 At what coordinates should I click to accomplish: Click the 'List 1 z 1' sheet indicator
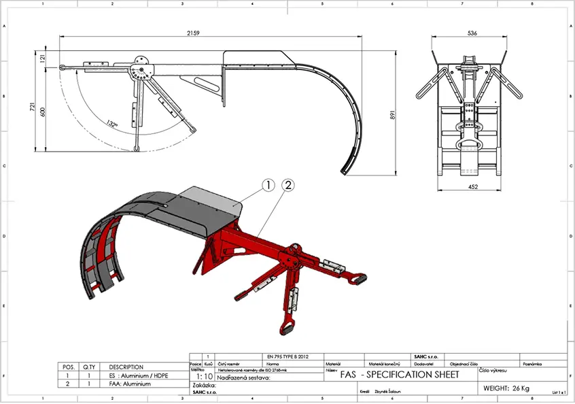point(559,392)
